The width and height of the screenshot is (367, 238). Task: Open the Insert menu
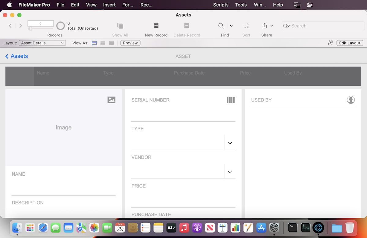(x=109, y=5)
